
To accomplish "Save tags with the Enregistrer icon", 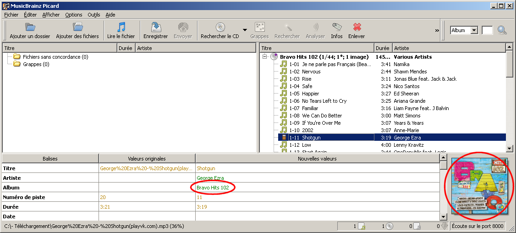I will pyautogui.click(x=156, y=27).
